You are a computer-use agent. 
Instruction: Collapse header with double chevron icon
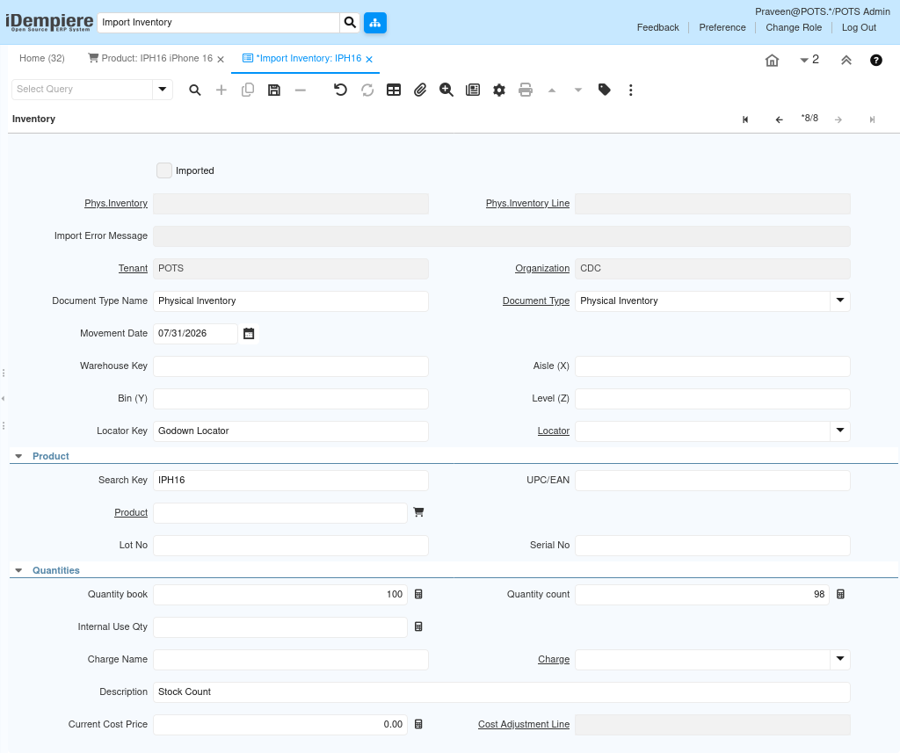[846, 61]
